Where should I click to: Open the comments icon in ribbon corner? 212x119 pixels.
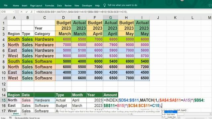[210, 5]
